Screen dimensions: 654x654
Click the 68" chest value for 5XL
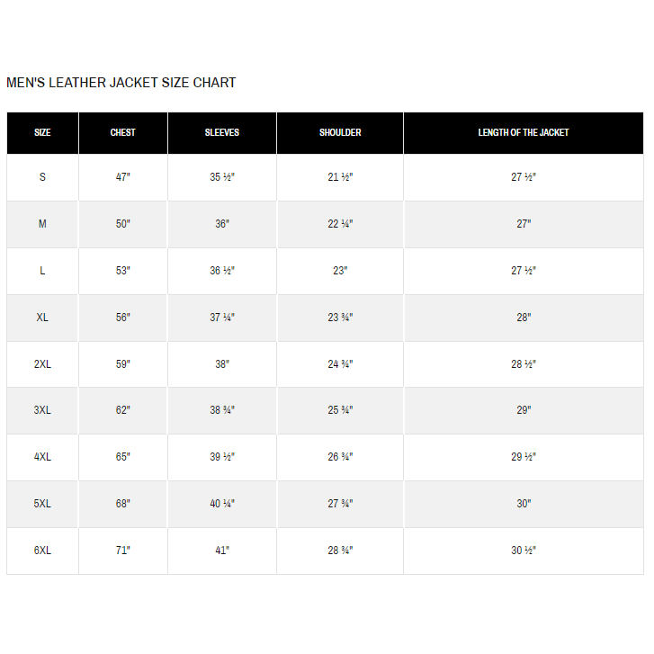[123, 504]
